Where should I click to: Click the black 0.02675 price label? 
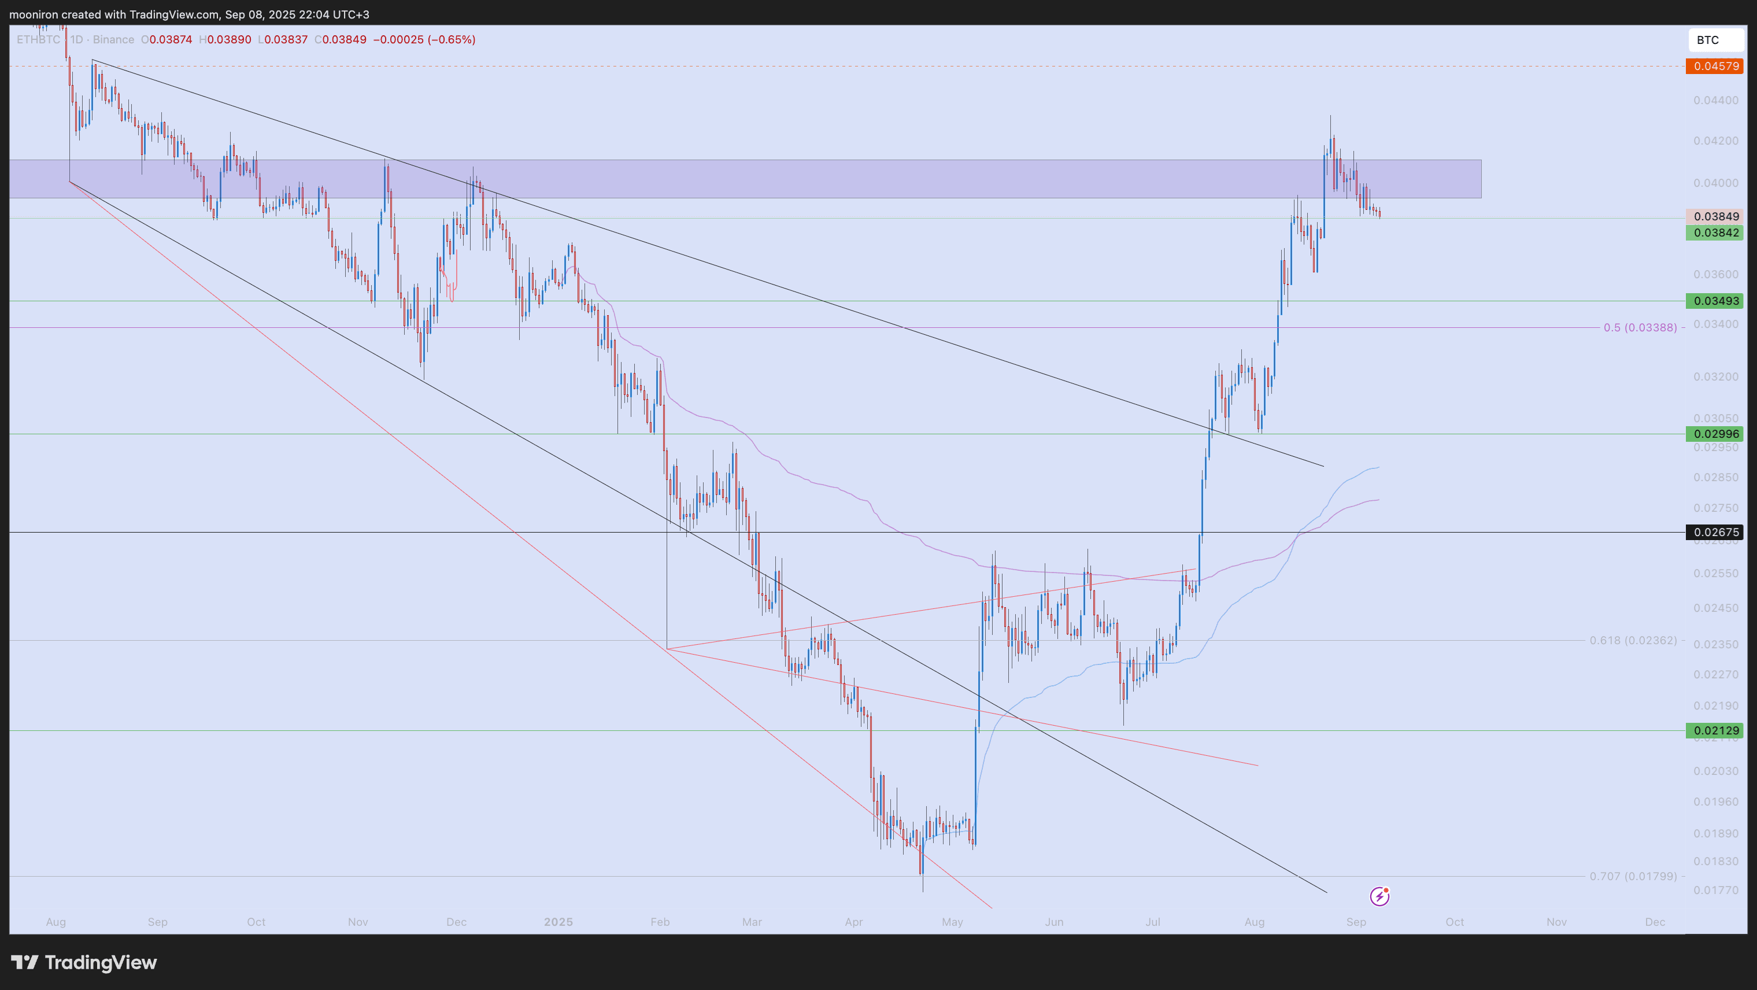tap(1715, 532)
